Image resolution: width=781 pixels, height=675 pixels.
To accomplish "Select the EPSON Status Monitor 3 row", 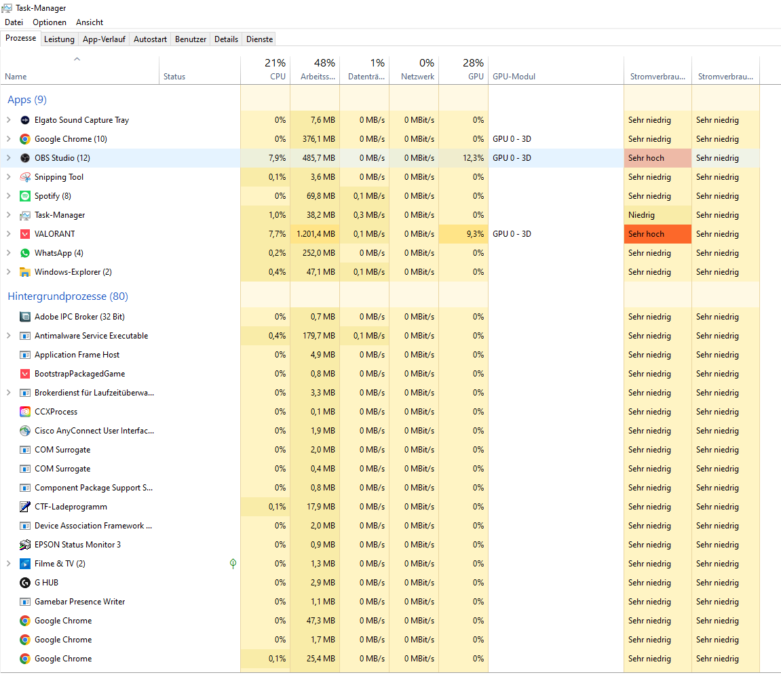I will 77,545.
